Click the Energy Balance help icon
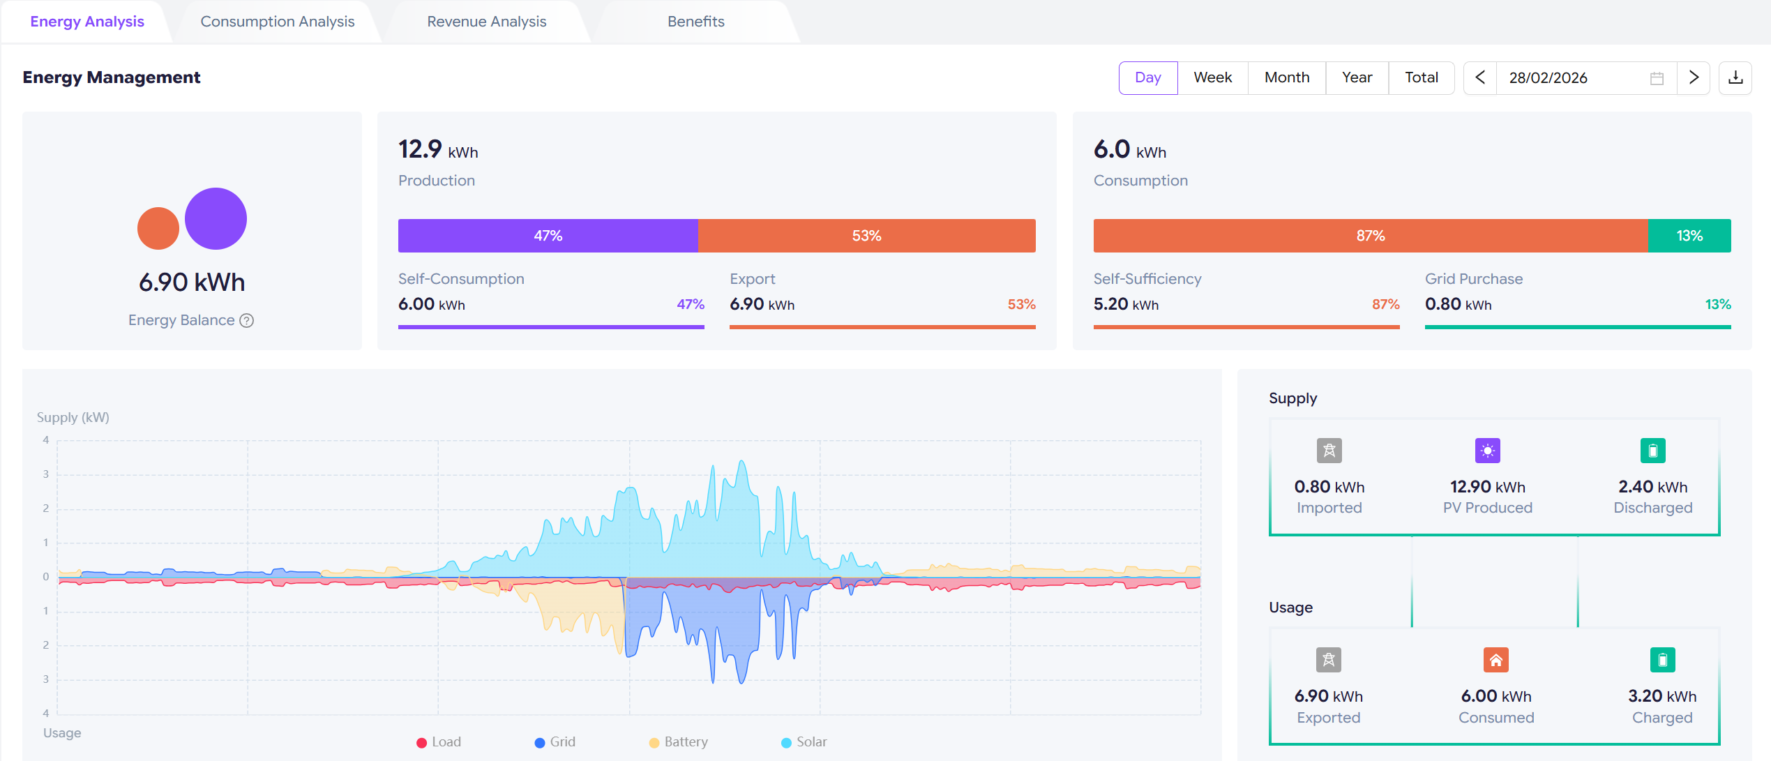The width and height of the screenshot is (1771, 761). pos(246,320)
